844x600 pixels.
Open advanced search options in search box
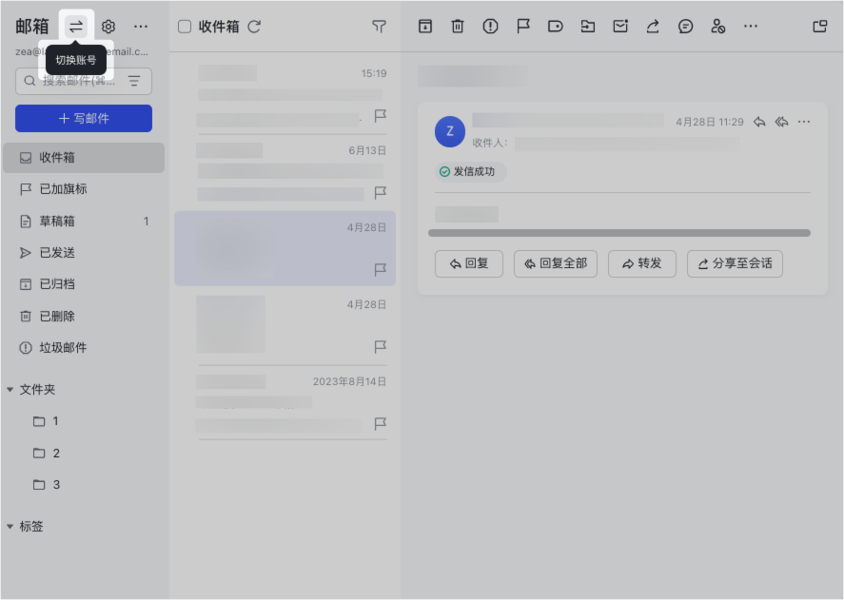pos(134,81)
